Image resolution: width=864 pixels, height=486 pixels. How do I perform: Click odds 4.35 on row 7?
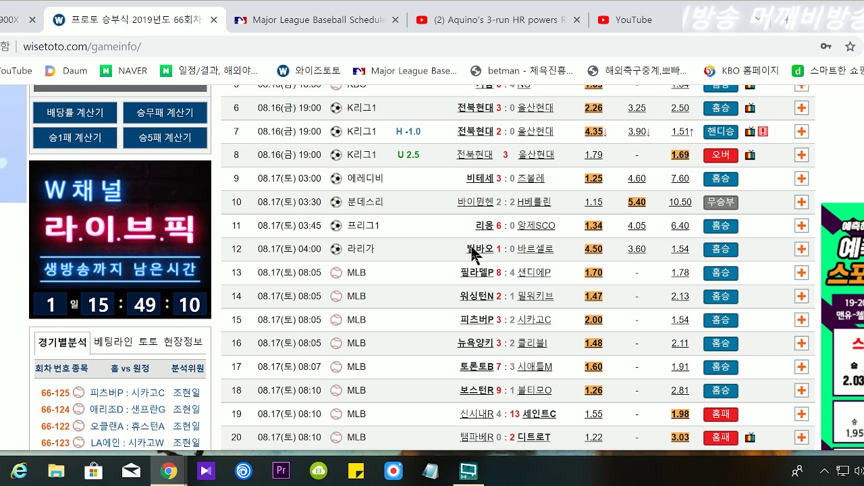tap(595, 132)
